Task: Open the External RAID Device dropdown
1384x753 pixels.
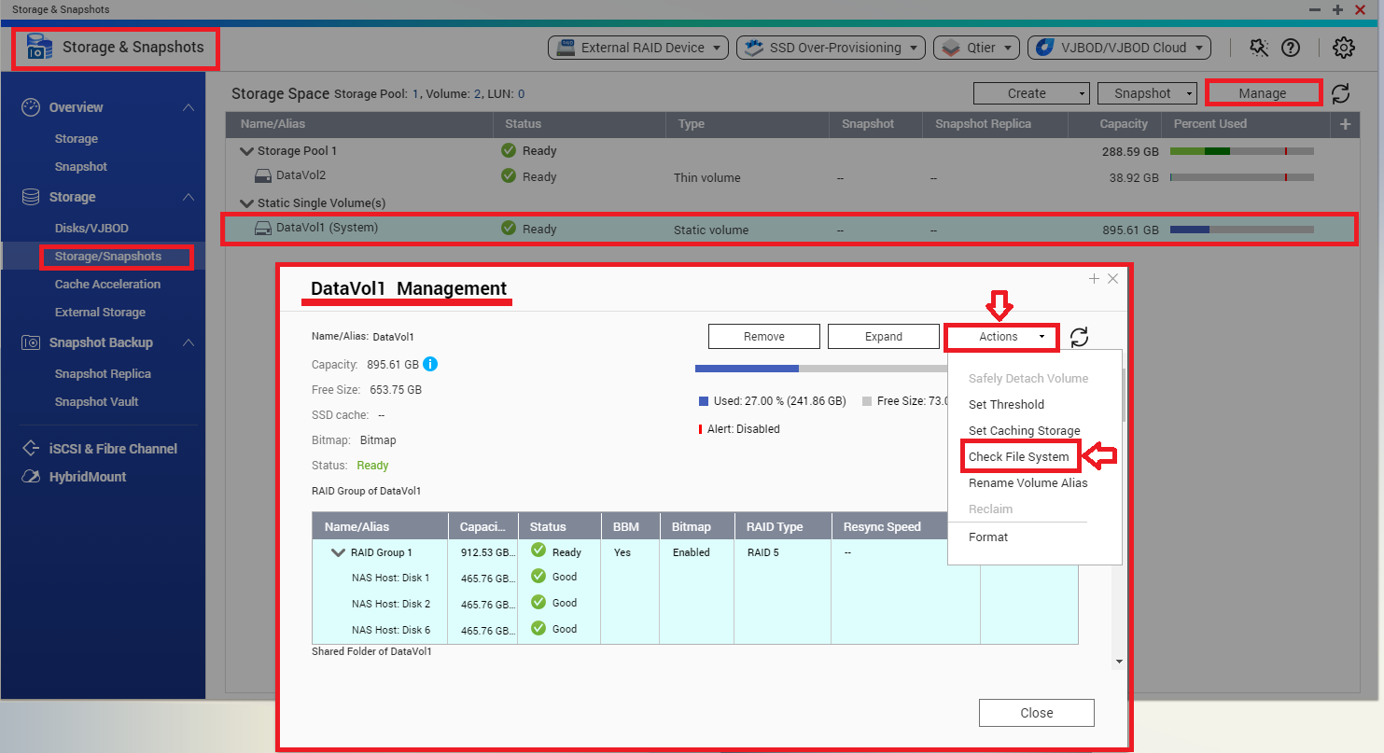Action: coord(637,48)
